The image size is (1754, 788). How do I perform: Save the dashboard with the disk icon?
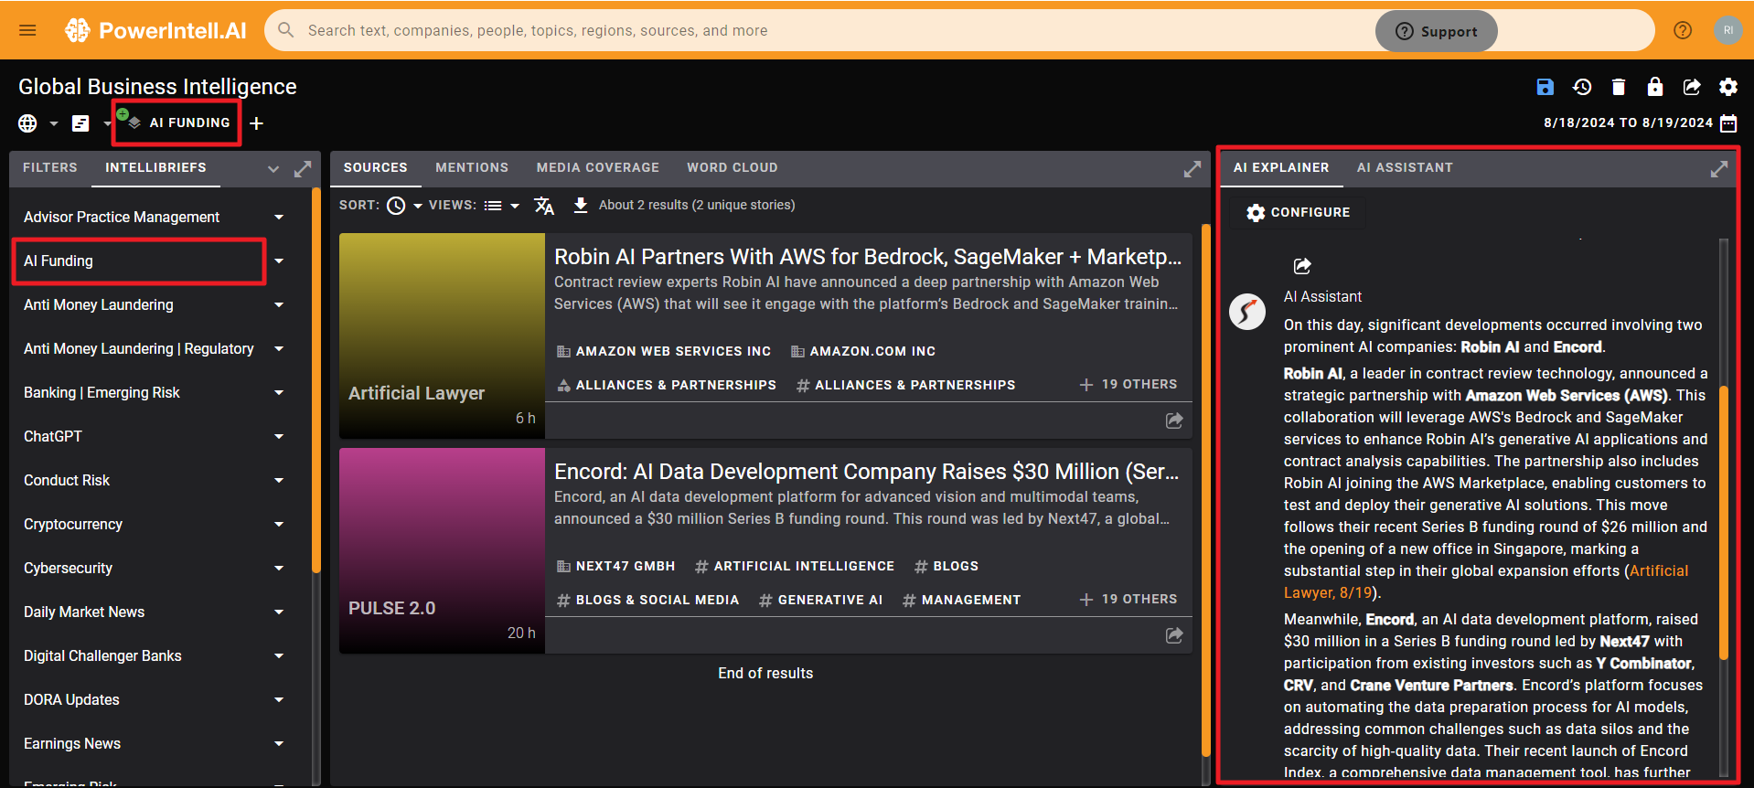click(1545, 87)
